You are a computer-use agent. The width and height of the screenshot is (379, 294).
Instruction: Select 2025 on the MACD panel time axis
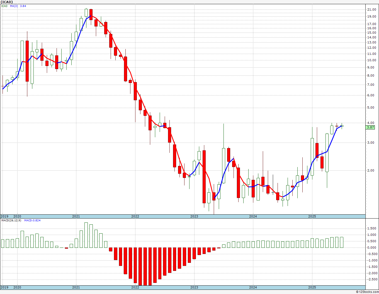(312, 287)
